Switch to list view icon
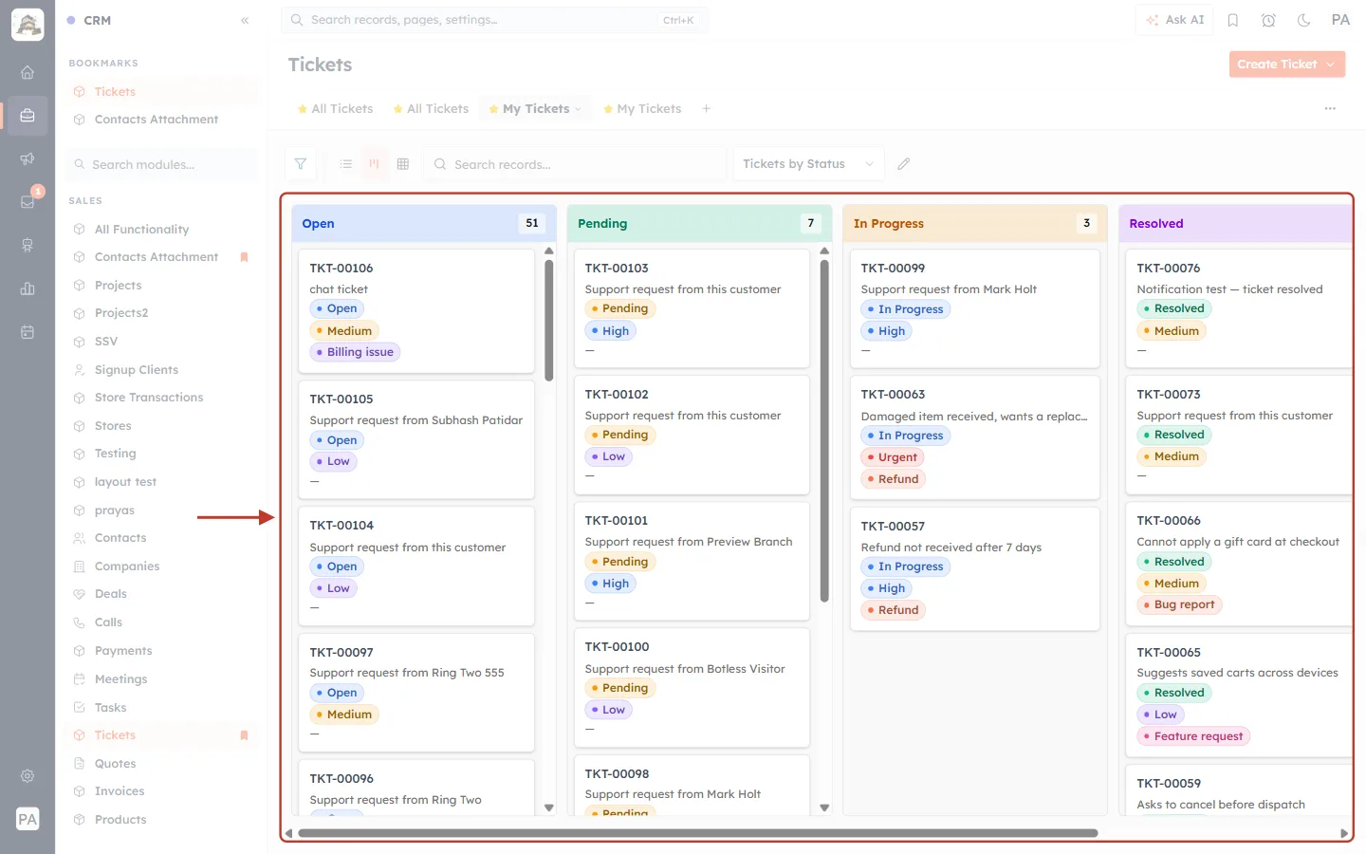Screen dimensions: 1366x854 click(346, 164)
